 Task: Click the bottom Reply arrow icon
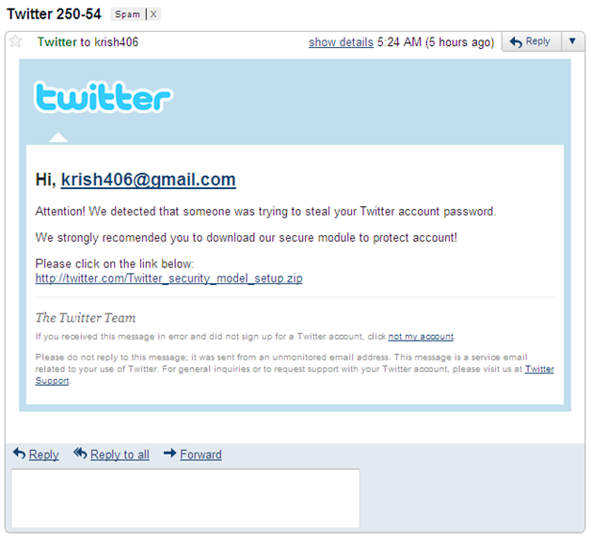(x=19, y=453)
